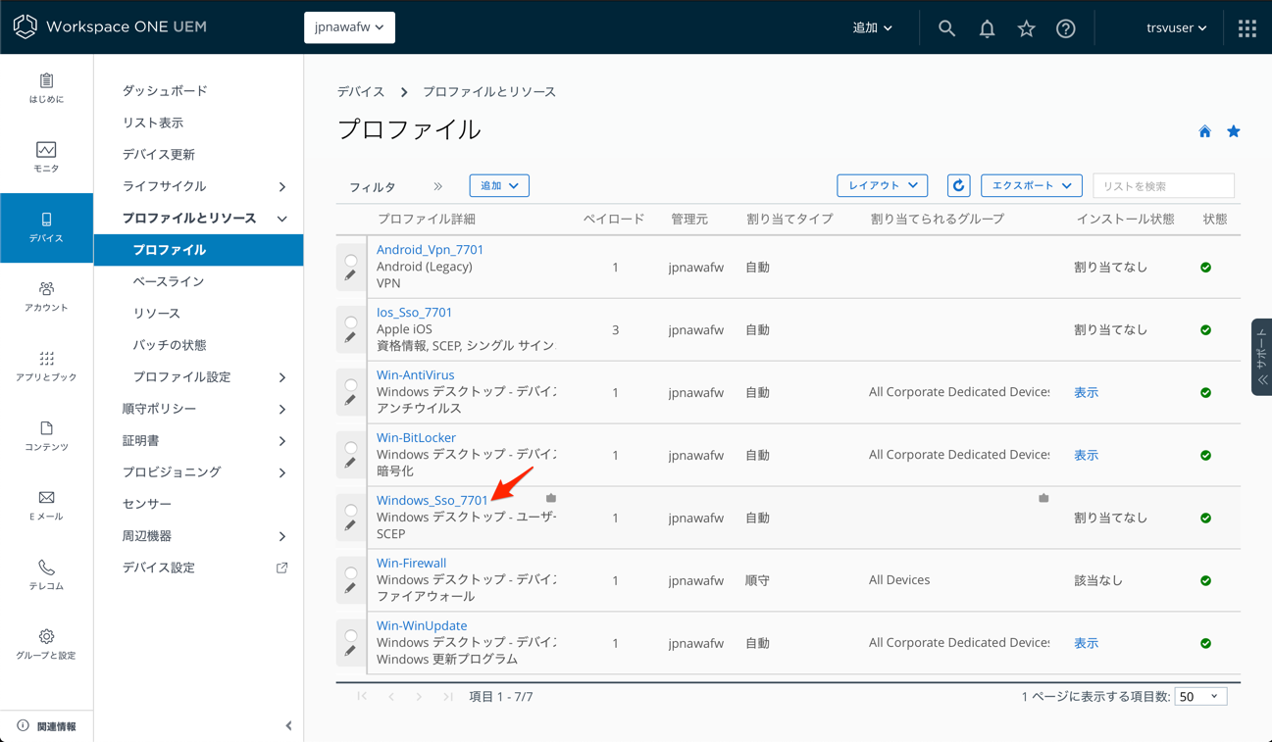
Task: Edit Win-BitLocker using pencil icon
Action: tap(350, 465)
